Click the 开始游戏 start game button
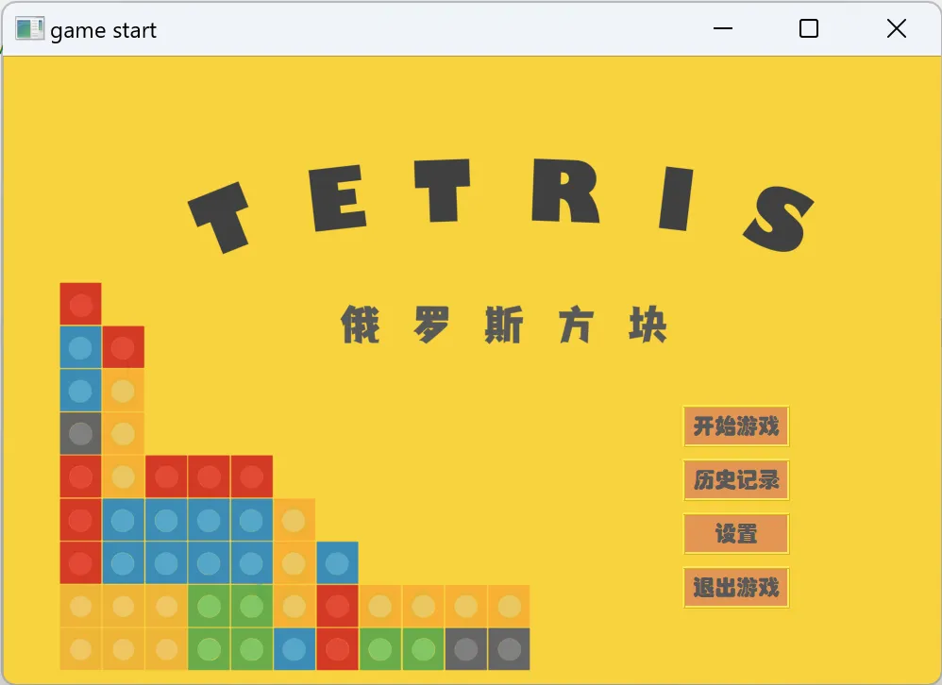Viewport: 942px width, 685px height. [735, 426]
